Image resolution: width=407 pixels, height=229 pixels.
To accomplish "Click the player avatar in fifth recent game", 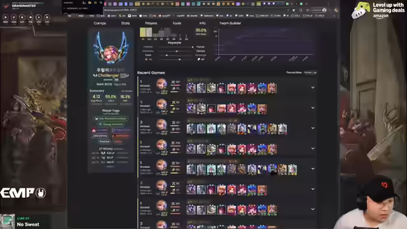I will [x=162, y=165].
